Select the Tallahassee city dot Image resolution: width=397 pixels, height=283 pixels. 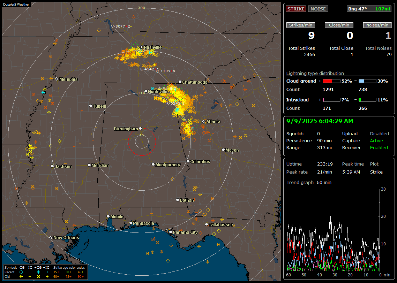pyautogui.click(x=206, y=224)
